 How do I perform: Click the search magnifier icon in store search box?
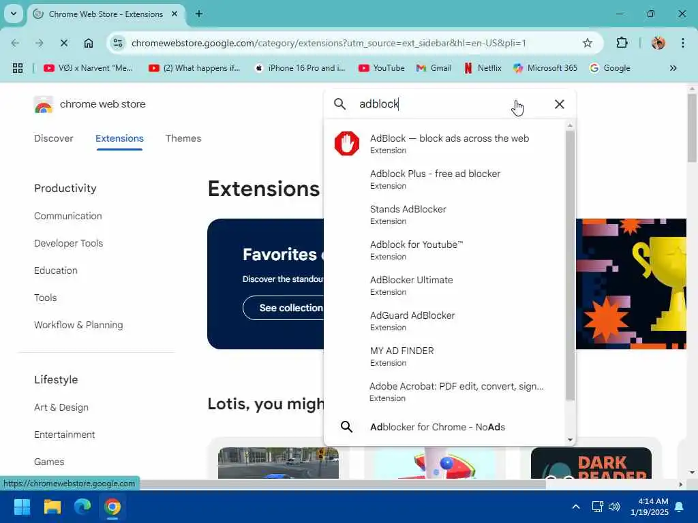pyautogui.click(x=339, y=104)
